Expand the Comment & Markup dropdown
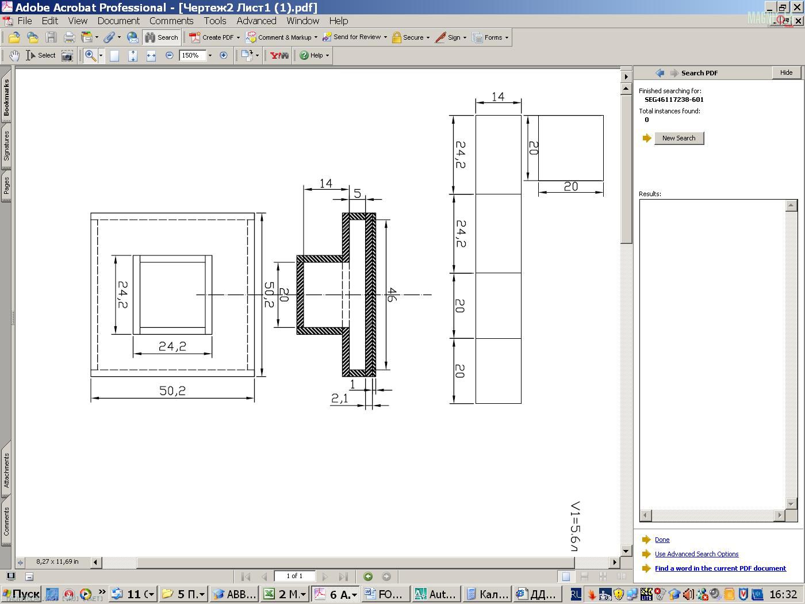The image size is (805, 604). tap(316, 38)
